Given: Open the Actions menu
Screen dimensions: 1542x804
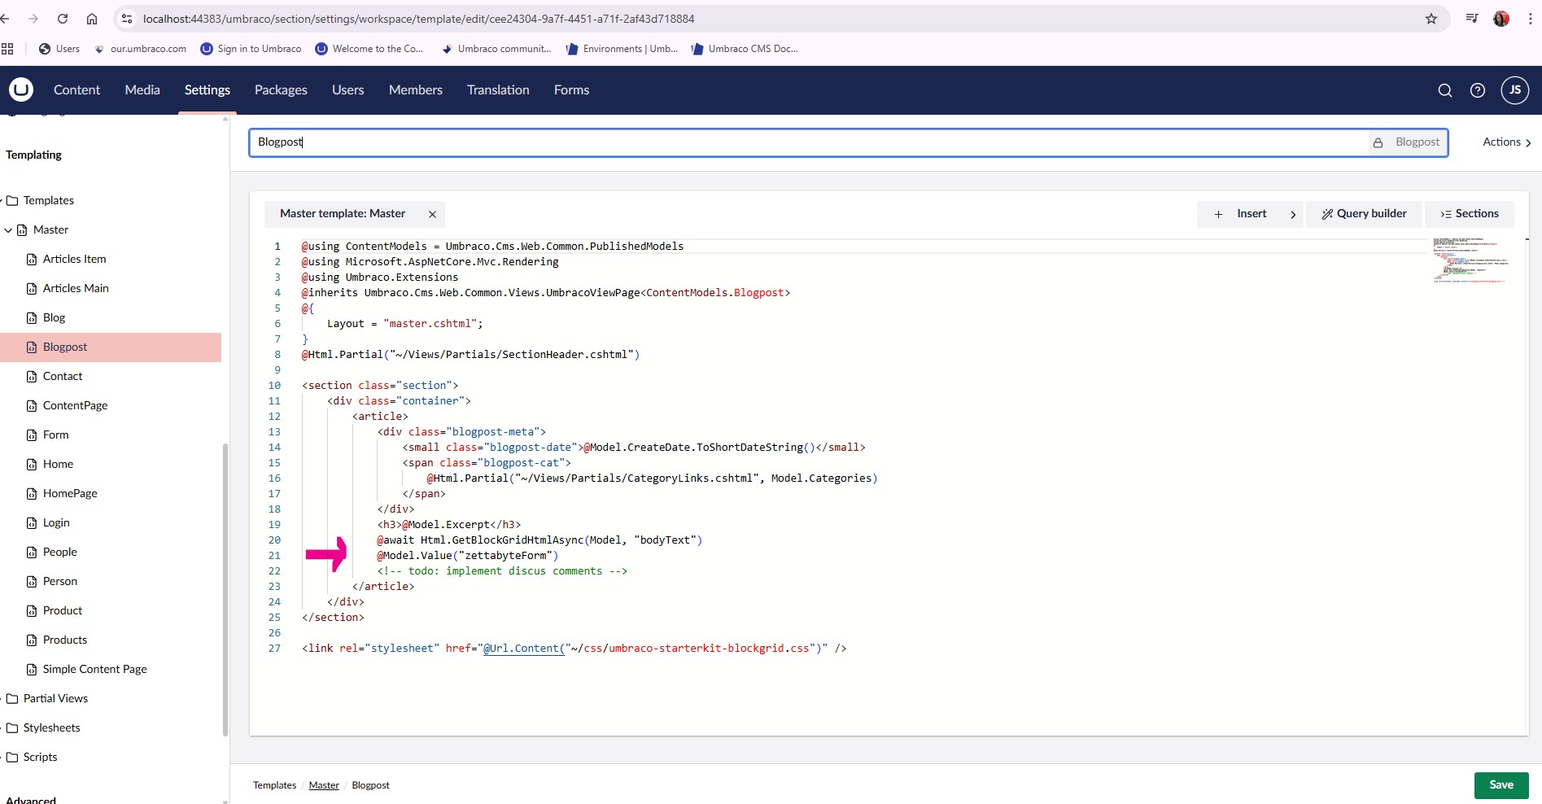Looking at the screenshot, I should tap(1506, 142).
